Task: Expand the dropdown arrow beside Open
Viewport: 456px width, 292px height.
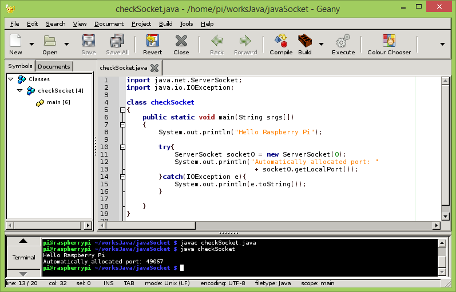Action: (x=66, y=44)
